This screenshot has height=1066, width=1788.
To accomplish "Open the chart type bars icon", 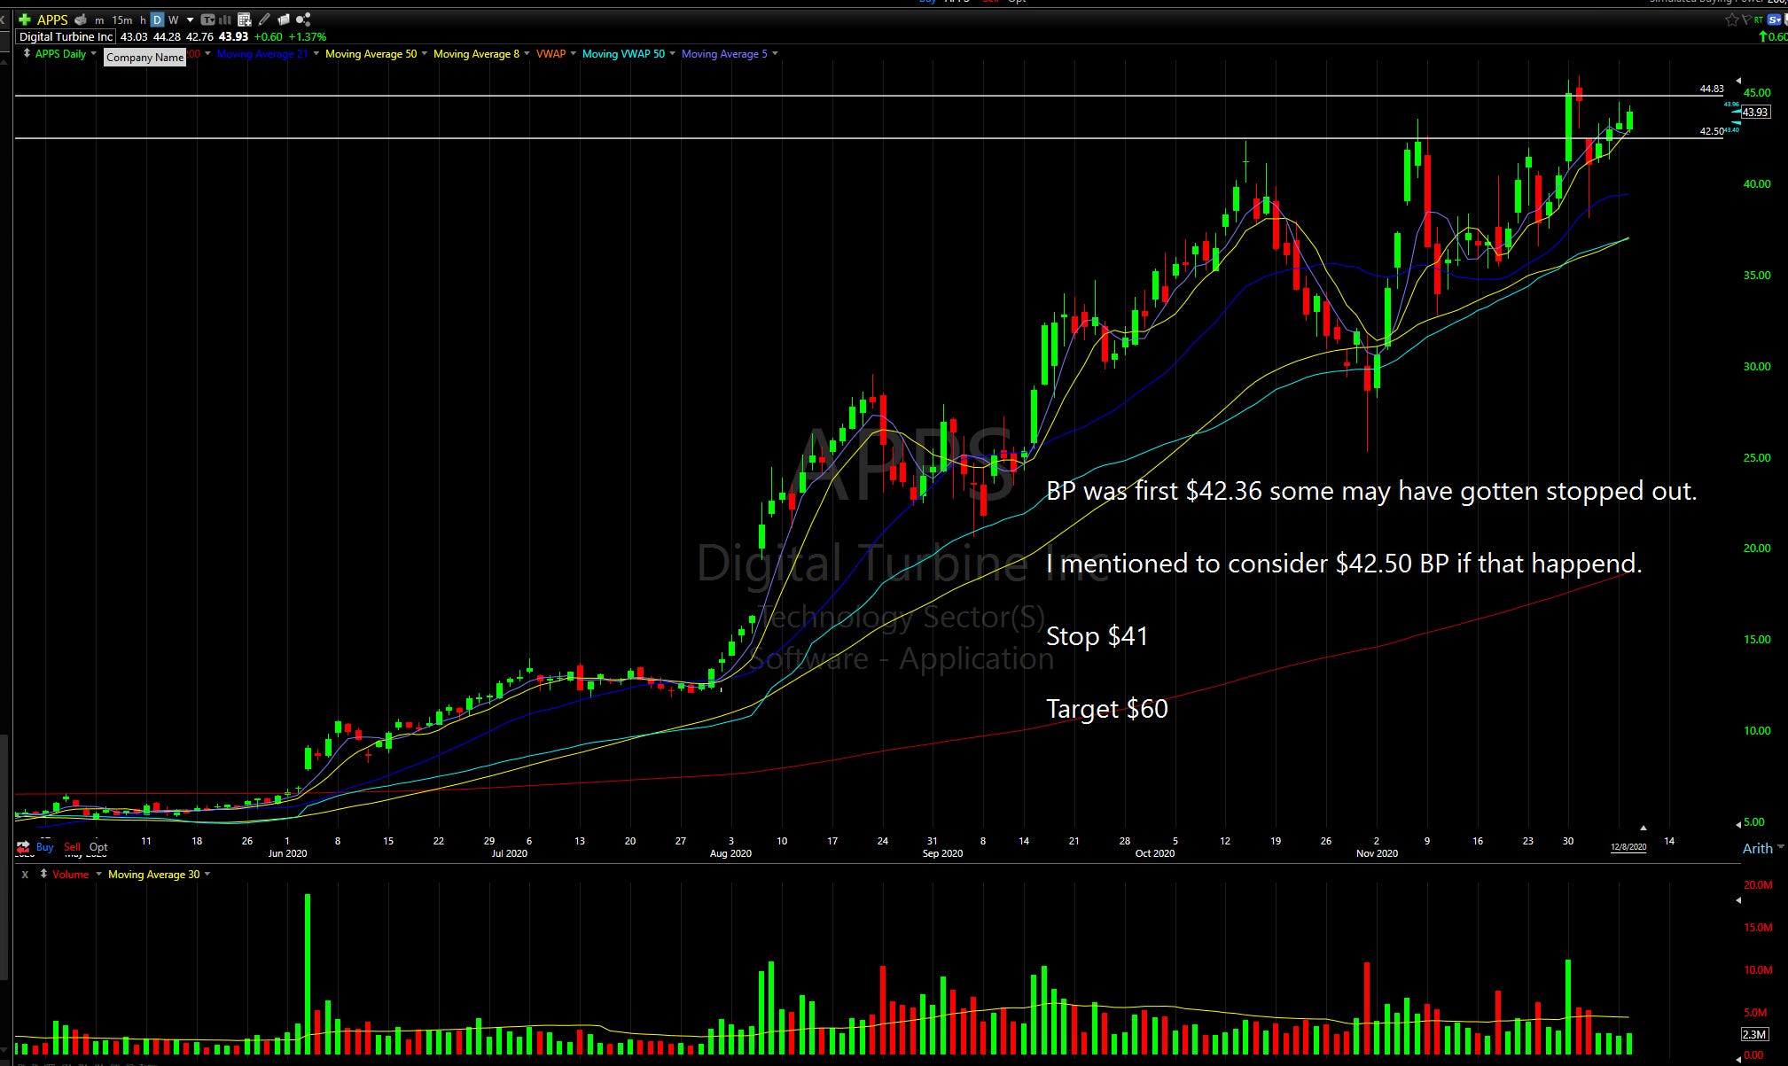I will coord(225,19).
